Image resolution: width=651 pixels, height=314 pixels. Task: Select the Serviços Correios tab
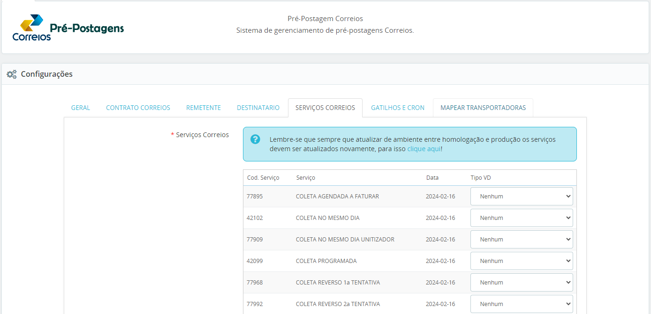325,108
